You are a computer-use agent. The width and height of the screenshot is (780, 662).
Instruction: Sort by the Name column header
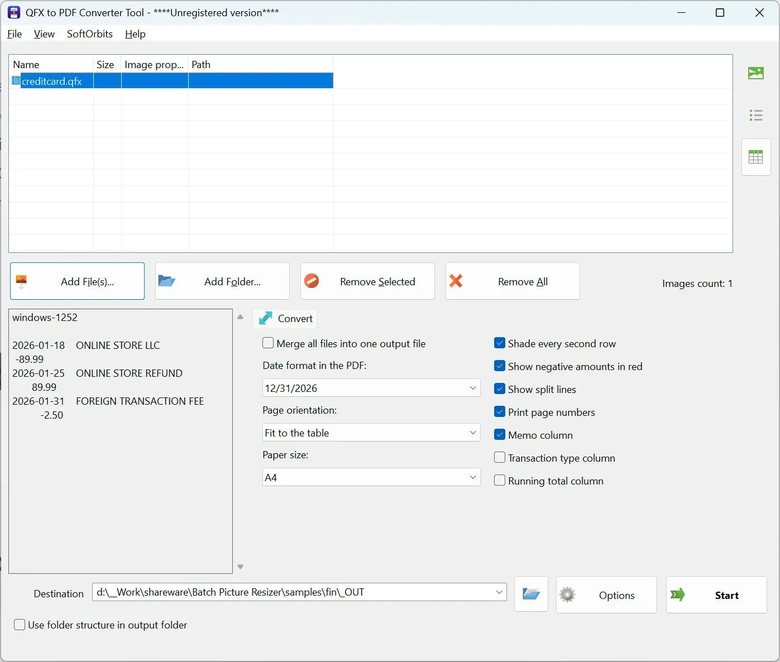[51, 64]
